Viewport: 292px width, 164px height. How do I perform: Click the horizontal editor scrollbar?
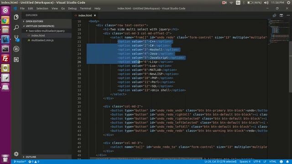(146, 159)
